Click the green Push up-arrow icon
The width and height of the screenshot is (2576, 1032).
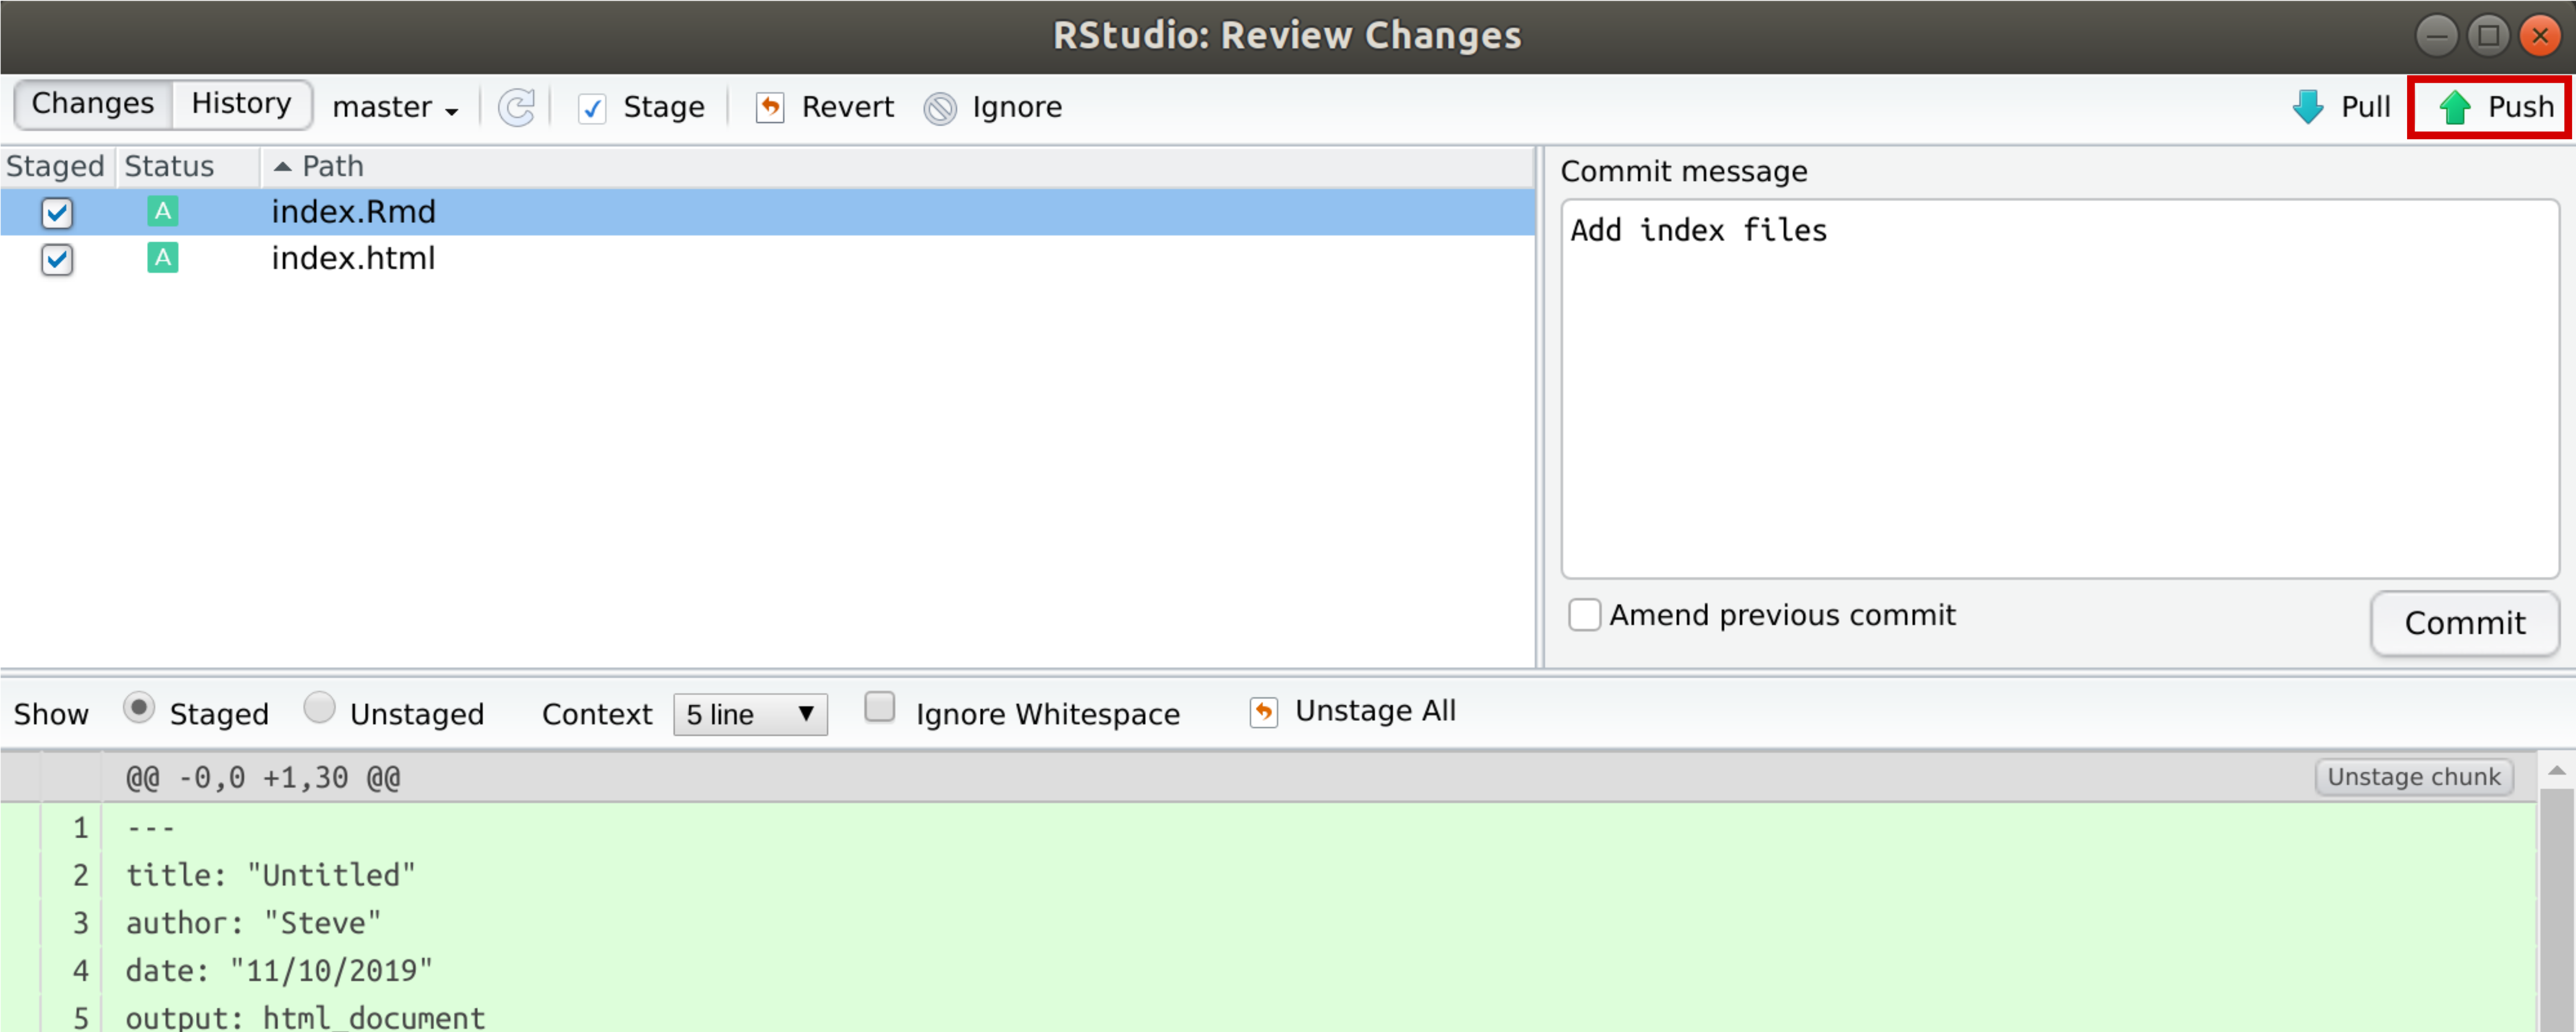click(x=2455, y=107)
